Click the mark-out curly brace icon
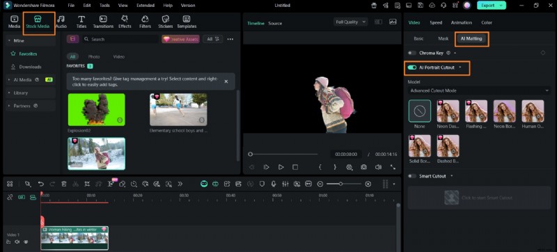Screen dimensions: 557x252 pos(335,167)
